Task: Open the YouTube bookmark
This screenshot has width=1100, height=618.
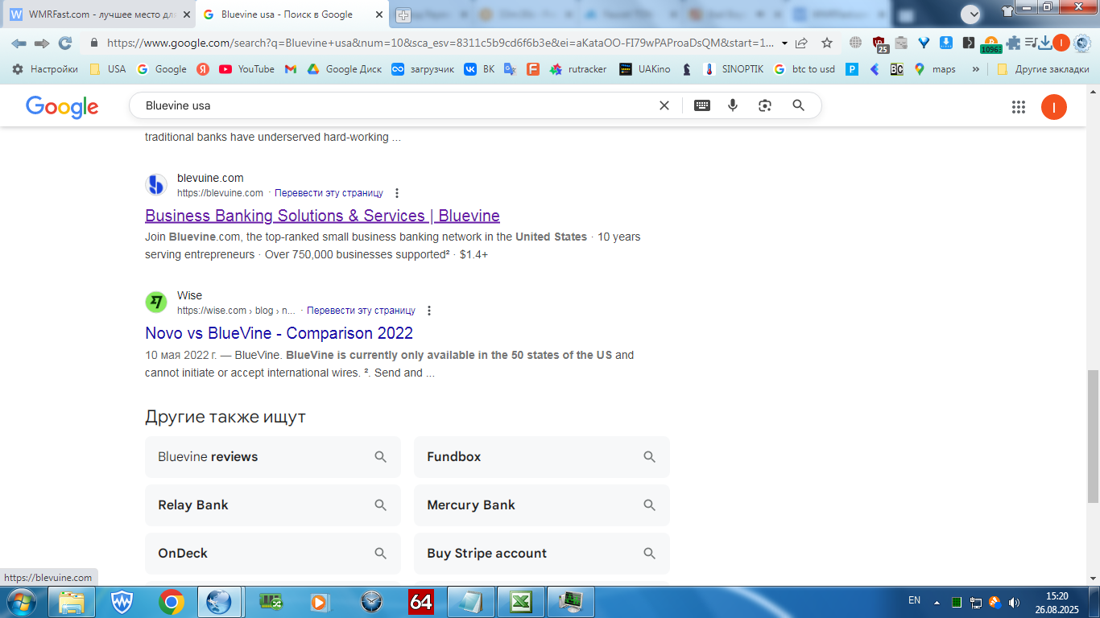Action: point(246,69)
